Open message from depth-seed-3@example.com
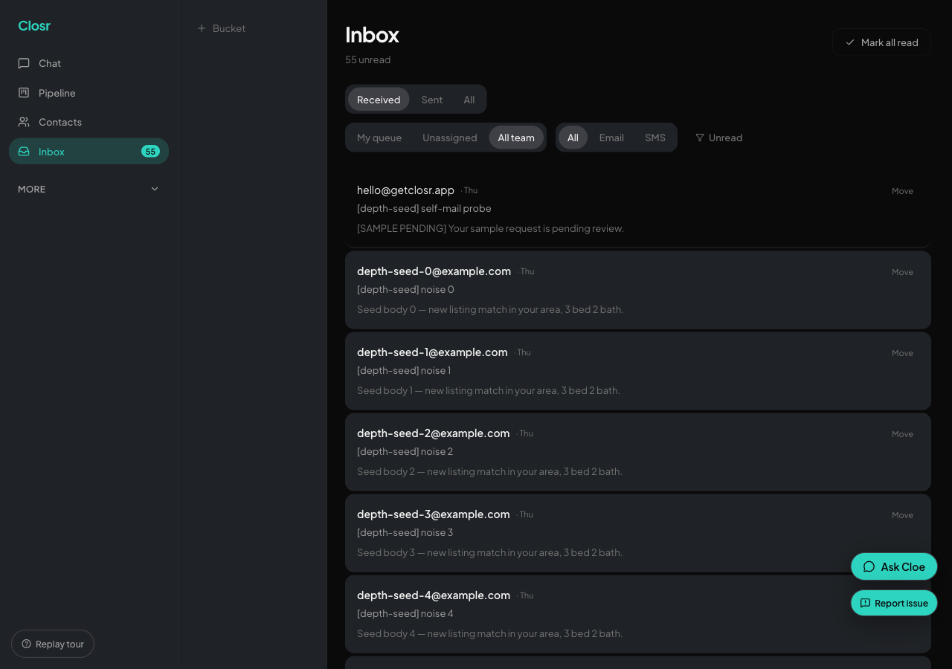 638,533
